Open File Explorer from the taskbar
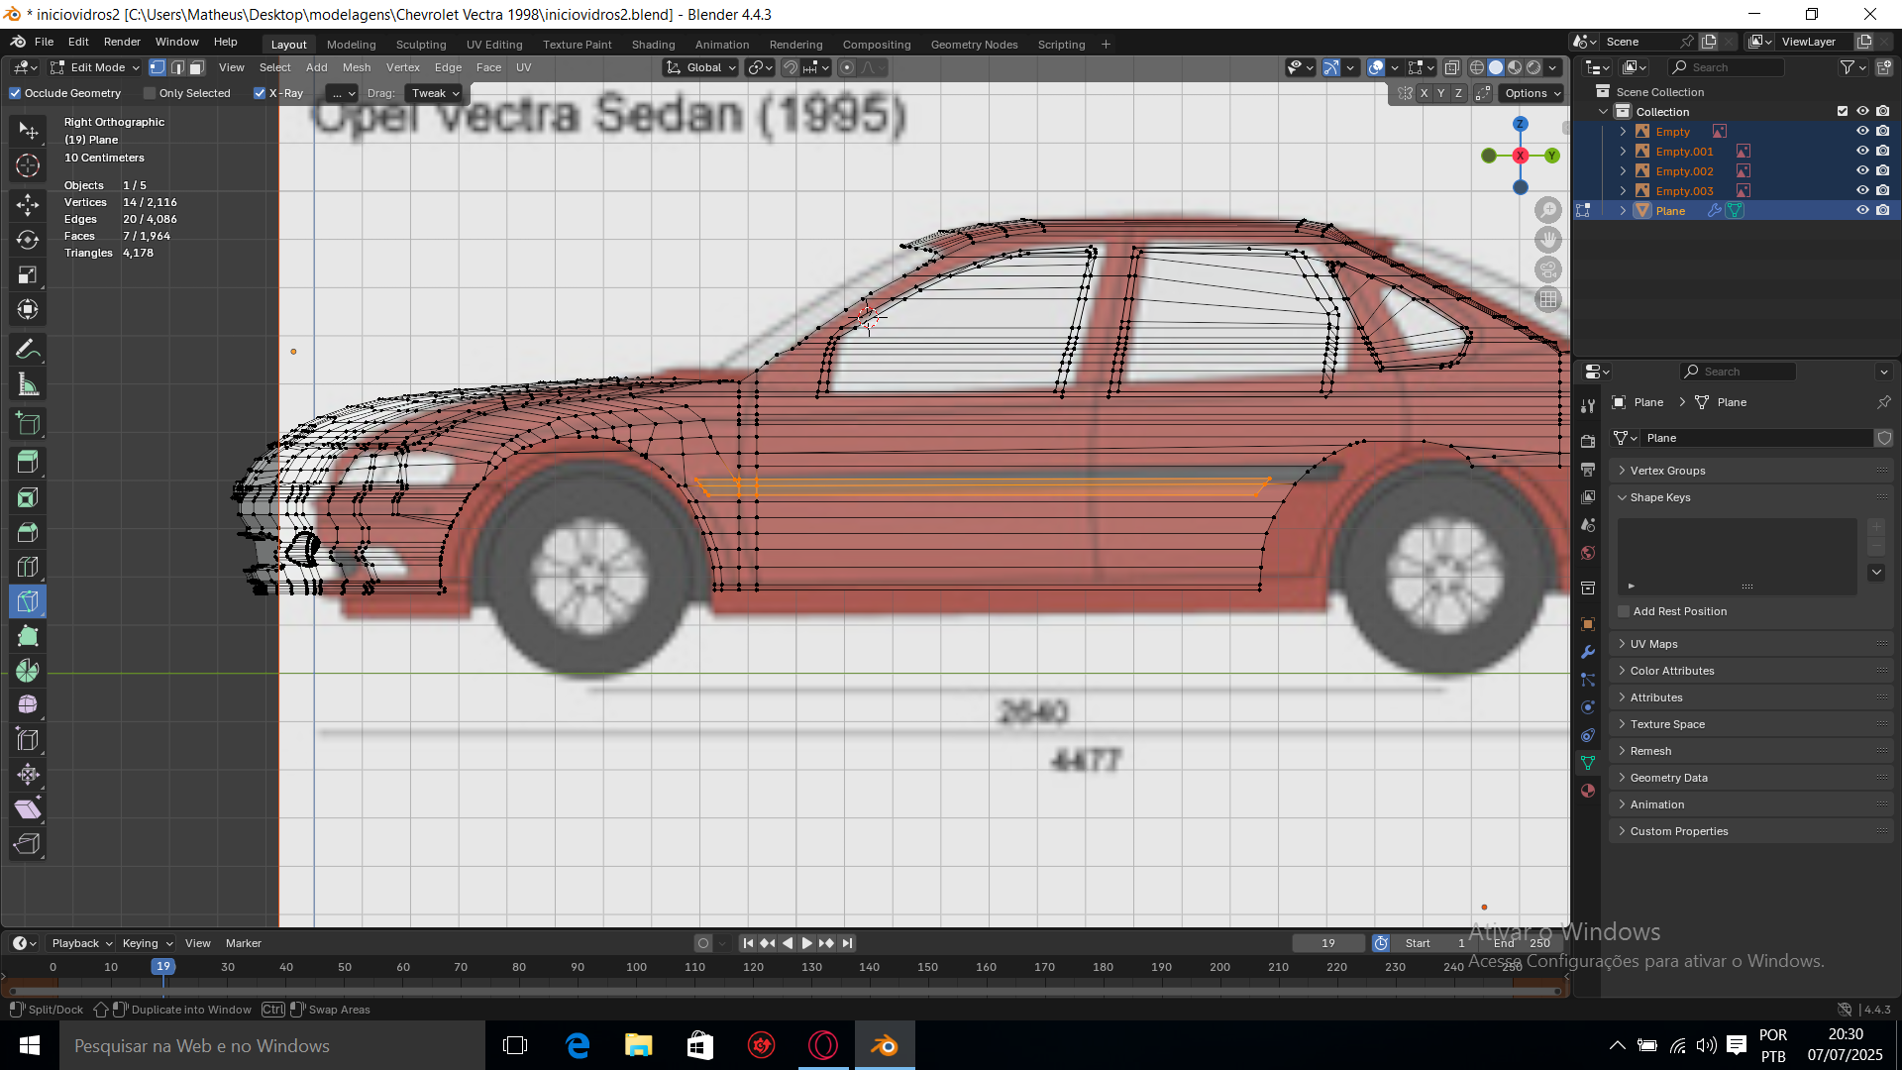Image resolution: width=1902 pixels, height=1070 pixels. tap(638, 1045)
